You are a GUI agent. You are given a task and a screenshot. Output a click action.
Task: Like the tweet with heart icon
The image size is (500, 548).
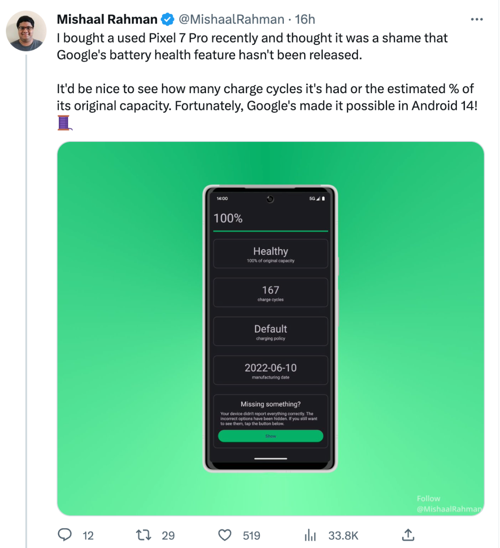click(x=225, y=535)
